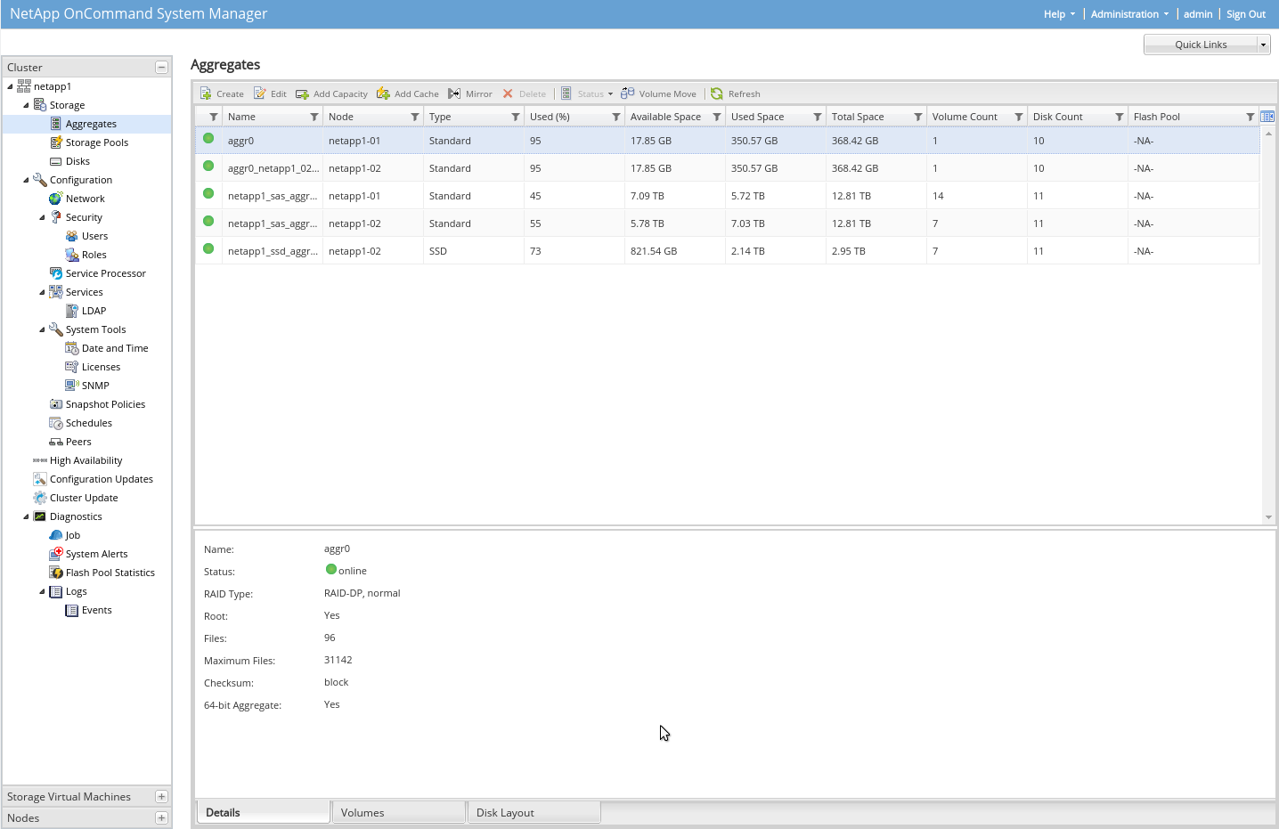Open filter for Available Space column
The width and height of the screenshot is (1279, 829).
point(717,117)
